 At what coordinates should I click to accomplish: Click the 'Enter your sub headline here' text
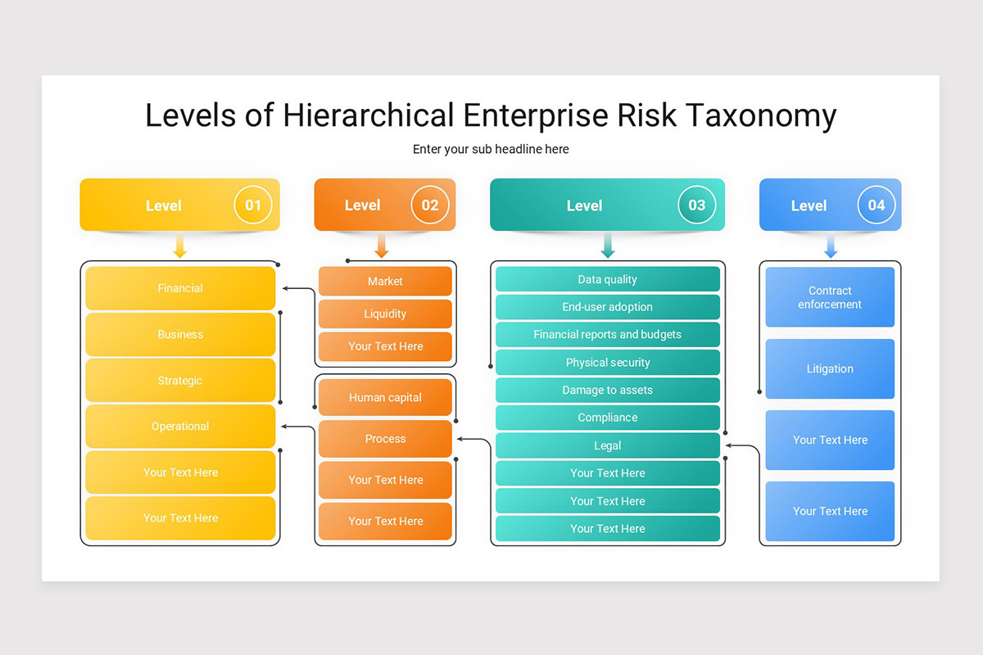tap(491, 149)
